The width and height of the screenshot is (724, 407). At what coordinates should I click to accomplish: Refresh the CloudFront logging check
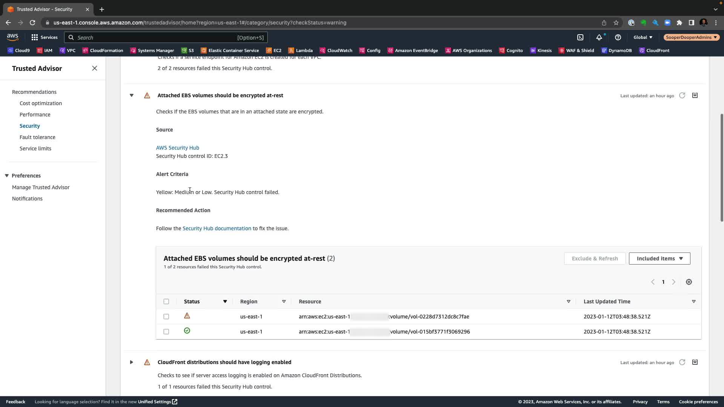(x=682, y=362)
